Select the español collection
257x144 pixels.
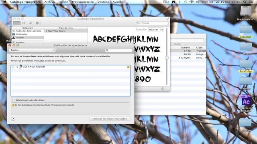click(27, 42)
